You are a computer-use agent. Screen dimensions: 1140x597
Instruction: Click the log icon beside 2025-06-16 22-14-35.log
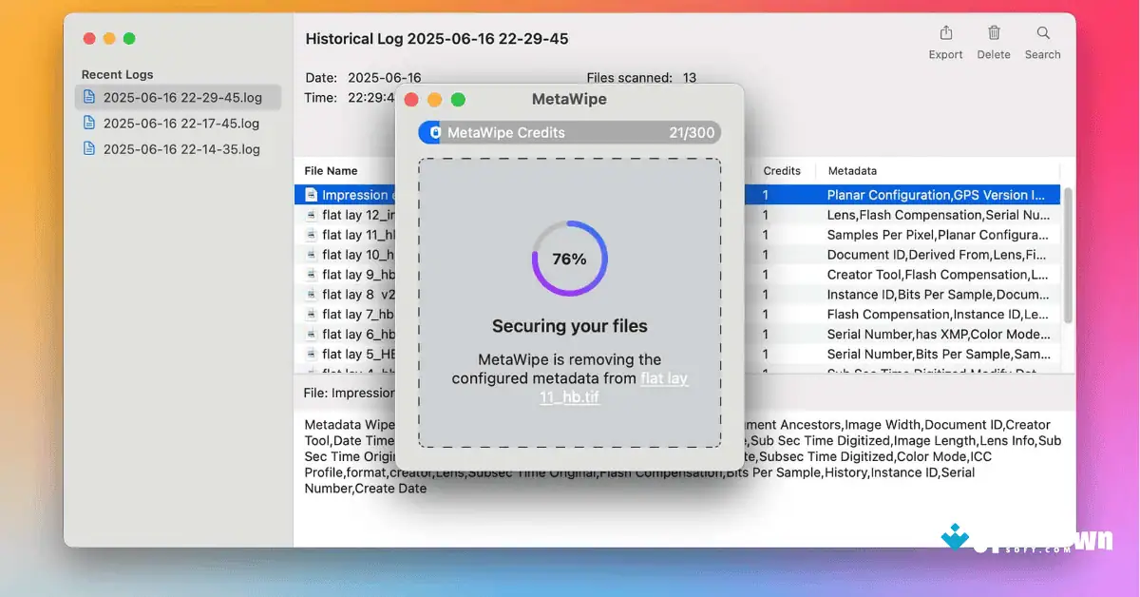pos(91,148)
